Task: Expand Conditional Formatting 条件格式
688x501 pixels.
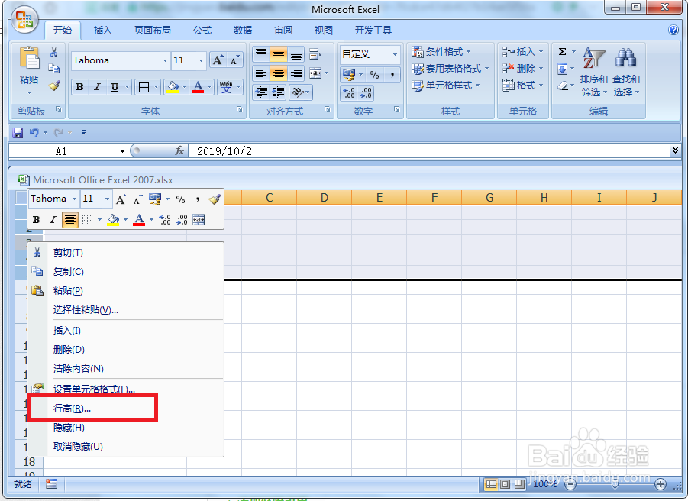Action: point(441,52)
